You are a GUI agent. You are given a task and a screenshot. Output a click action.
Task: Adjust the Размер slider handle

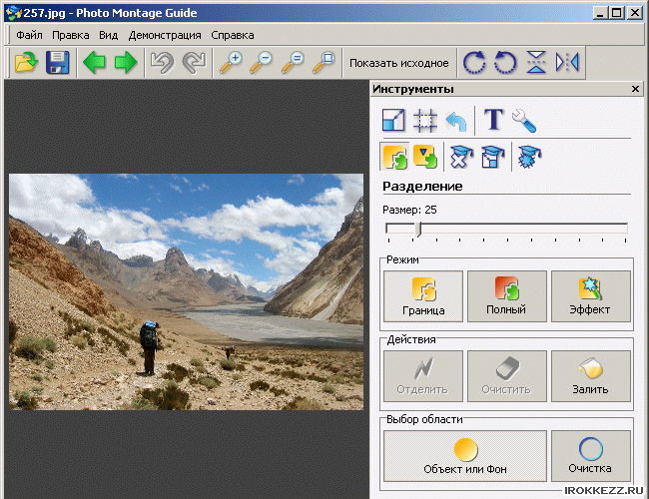pos(418,229)
